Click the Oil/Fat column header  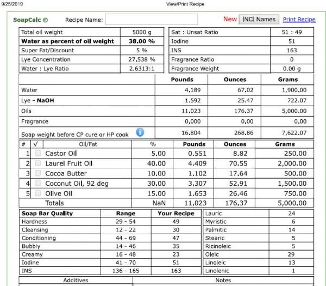[88, 144]
